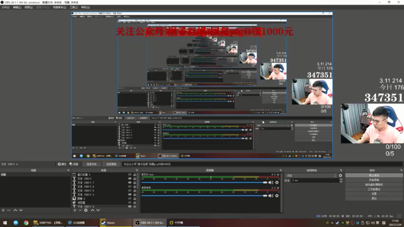Add a new scene with the plus icon
This screenshot has height=227, width=404.
[x=3, y=210]
